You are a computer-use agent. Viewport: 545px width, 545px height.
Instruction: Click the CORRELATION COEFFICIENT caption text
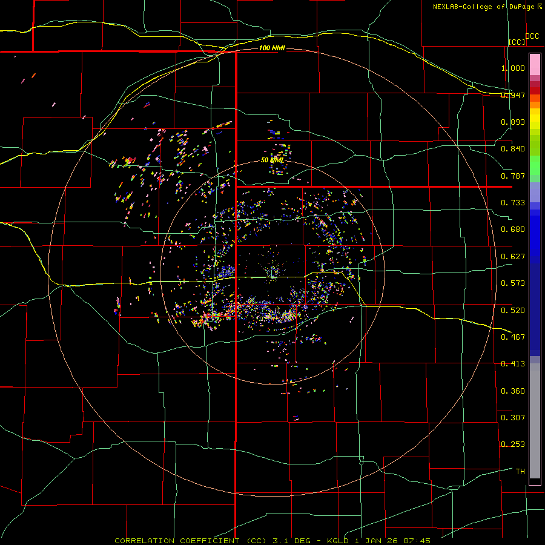177,541
